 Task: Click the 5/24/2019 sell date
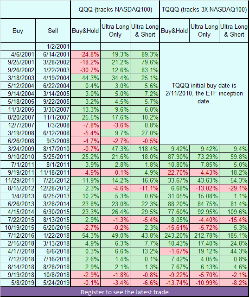53,283
